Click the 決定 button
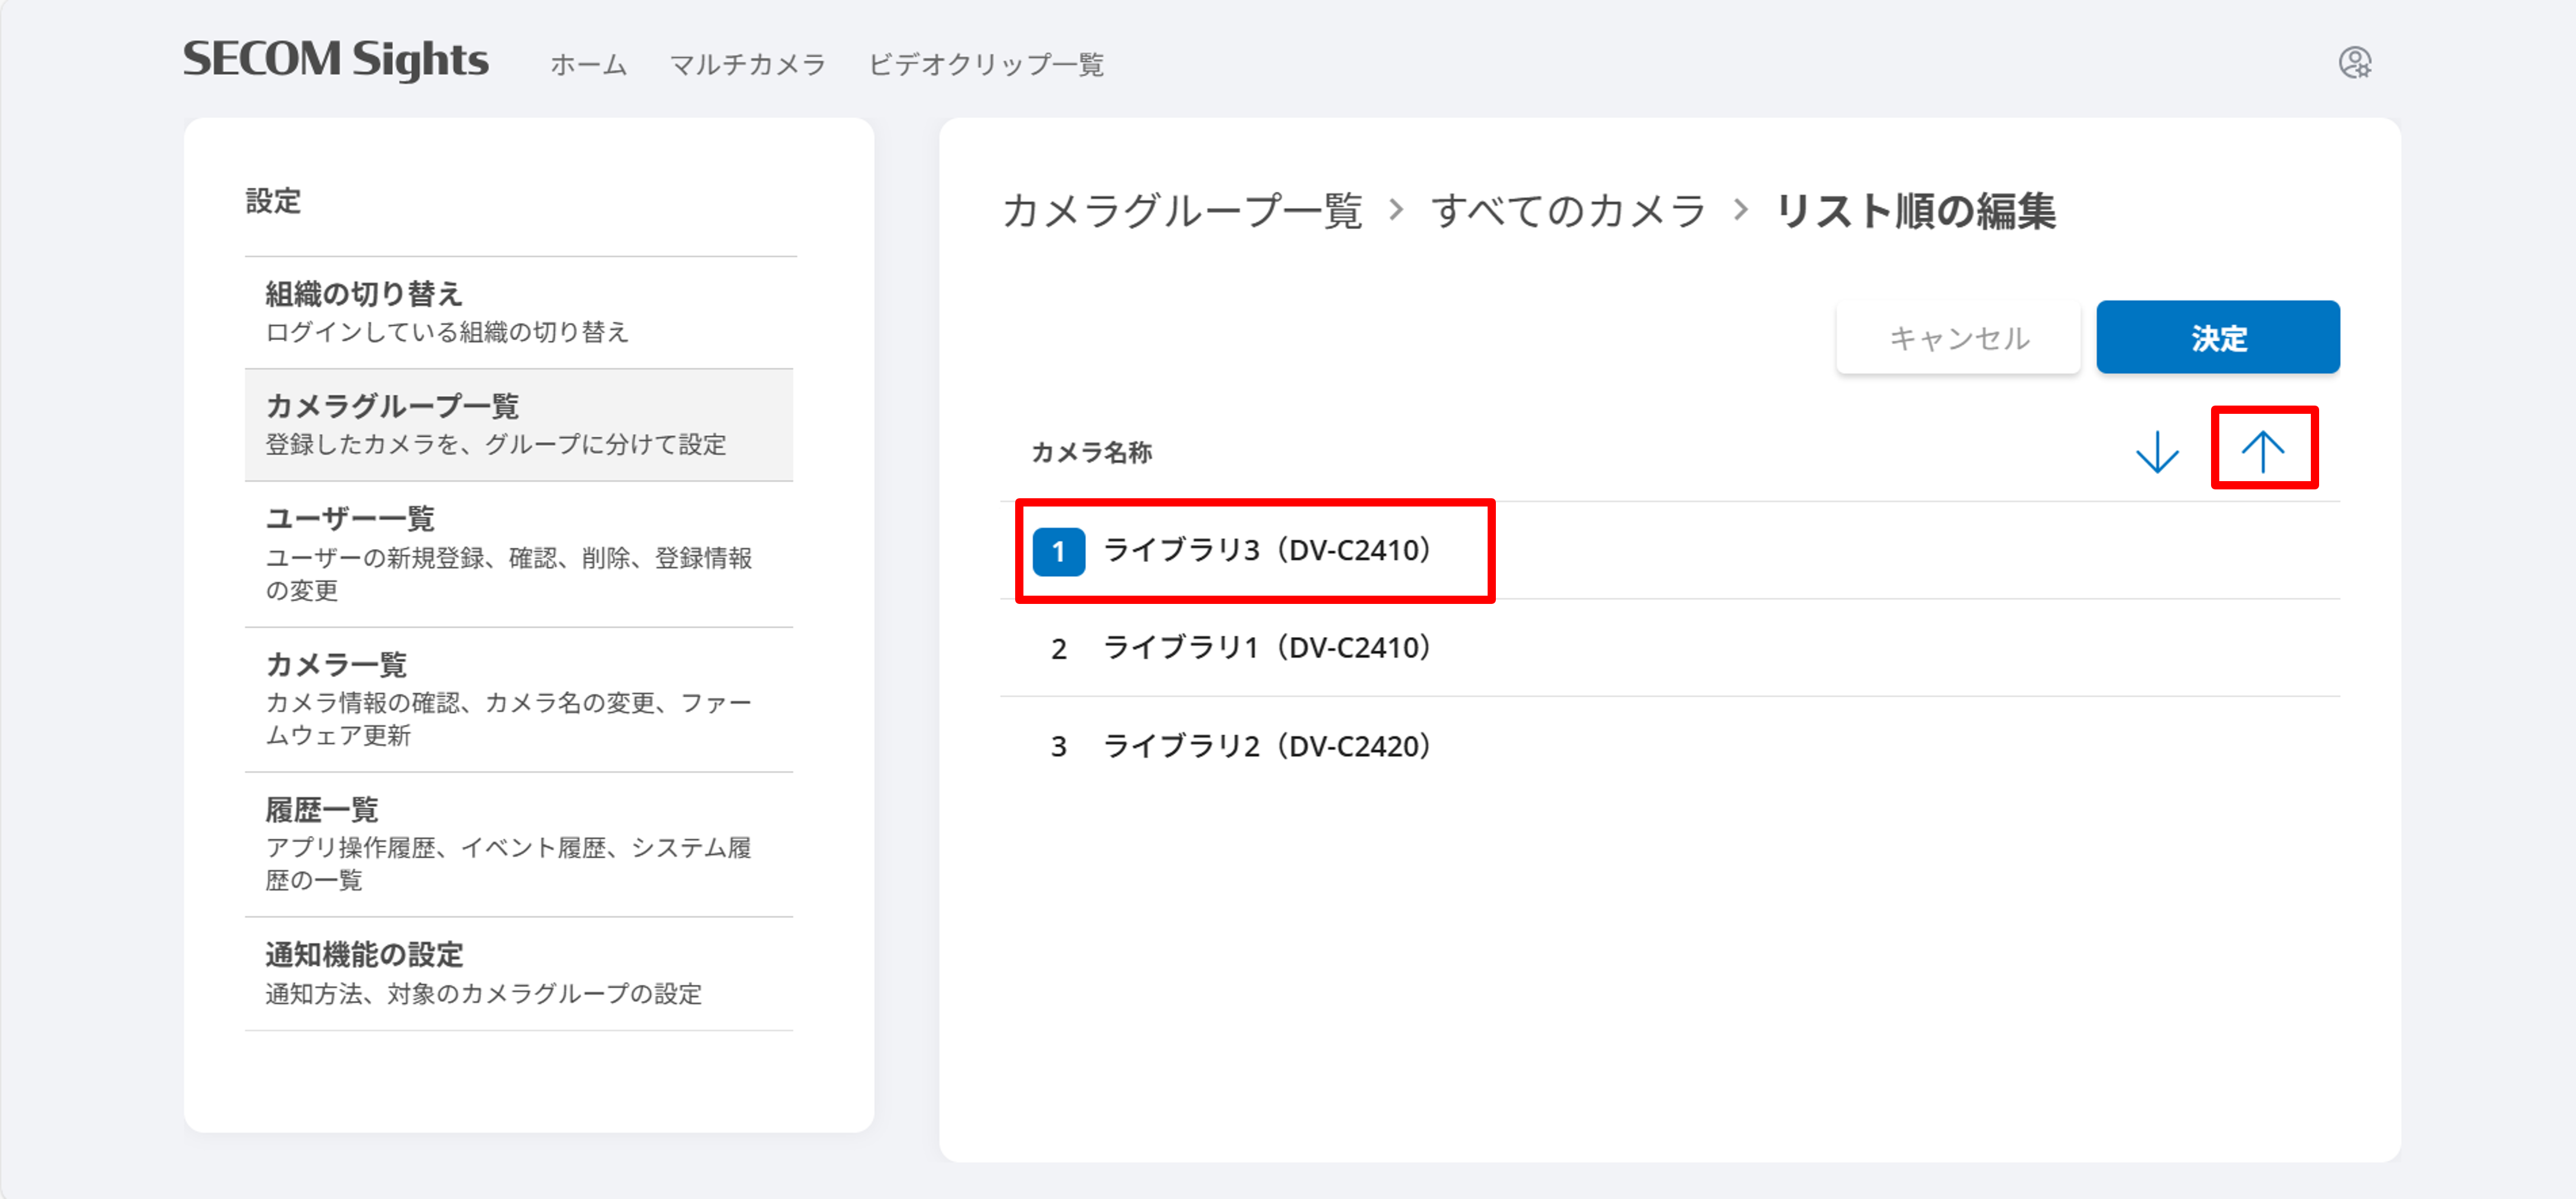 point(2218,337)
